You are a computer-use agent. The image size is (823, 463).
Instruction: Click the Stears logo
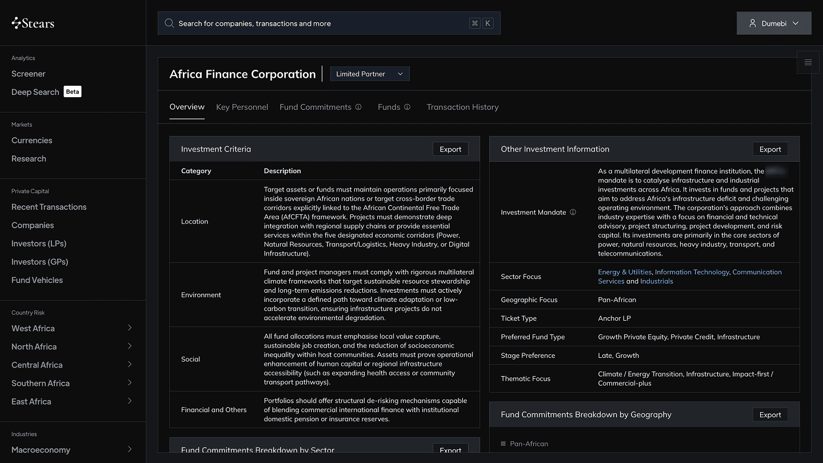[x=33, y=23]
